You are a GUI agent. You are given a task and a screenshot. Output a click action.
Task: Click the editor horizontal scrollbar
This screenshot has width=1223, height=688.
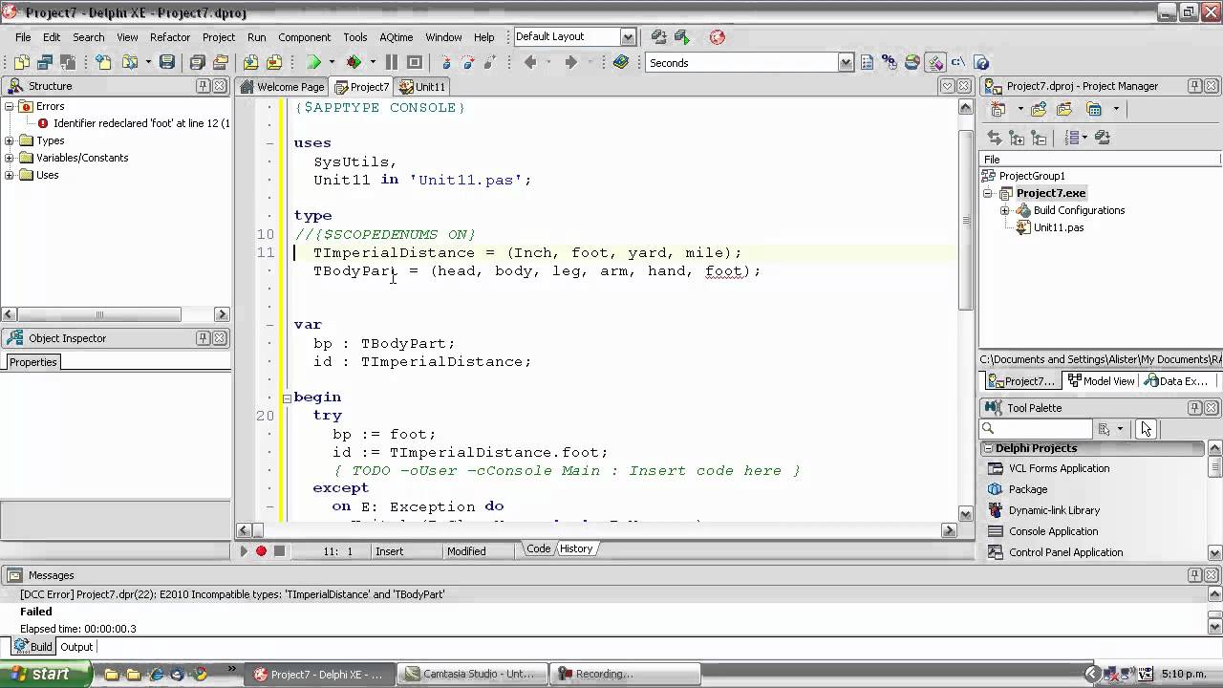pos(596,530)
